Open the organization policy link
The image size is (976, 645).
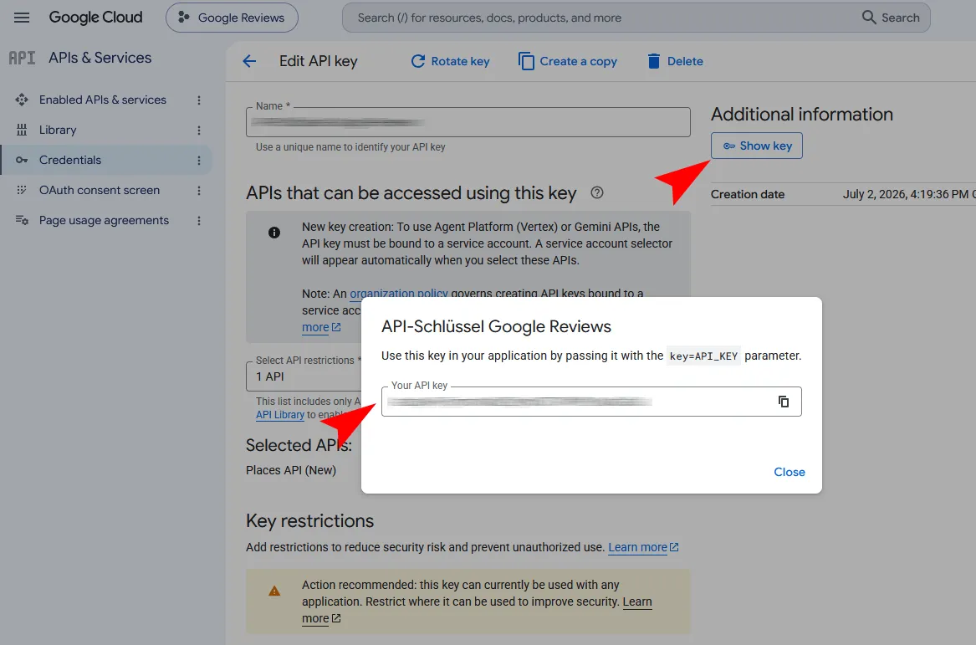click(398, 294)
